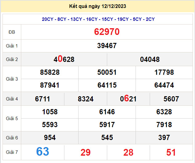Click second prize number 40628
This screenshot has width=195, height=163.
(x=64, y=59)
